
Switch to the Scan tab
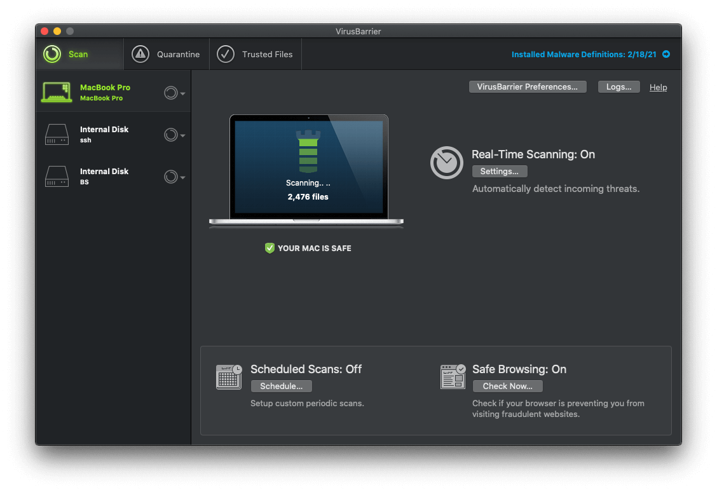pos(79,54)
